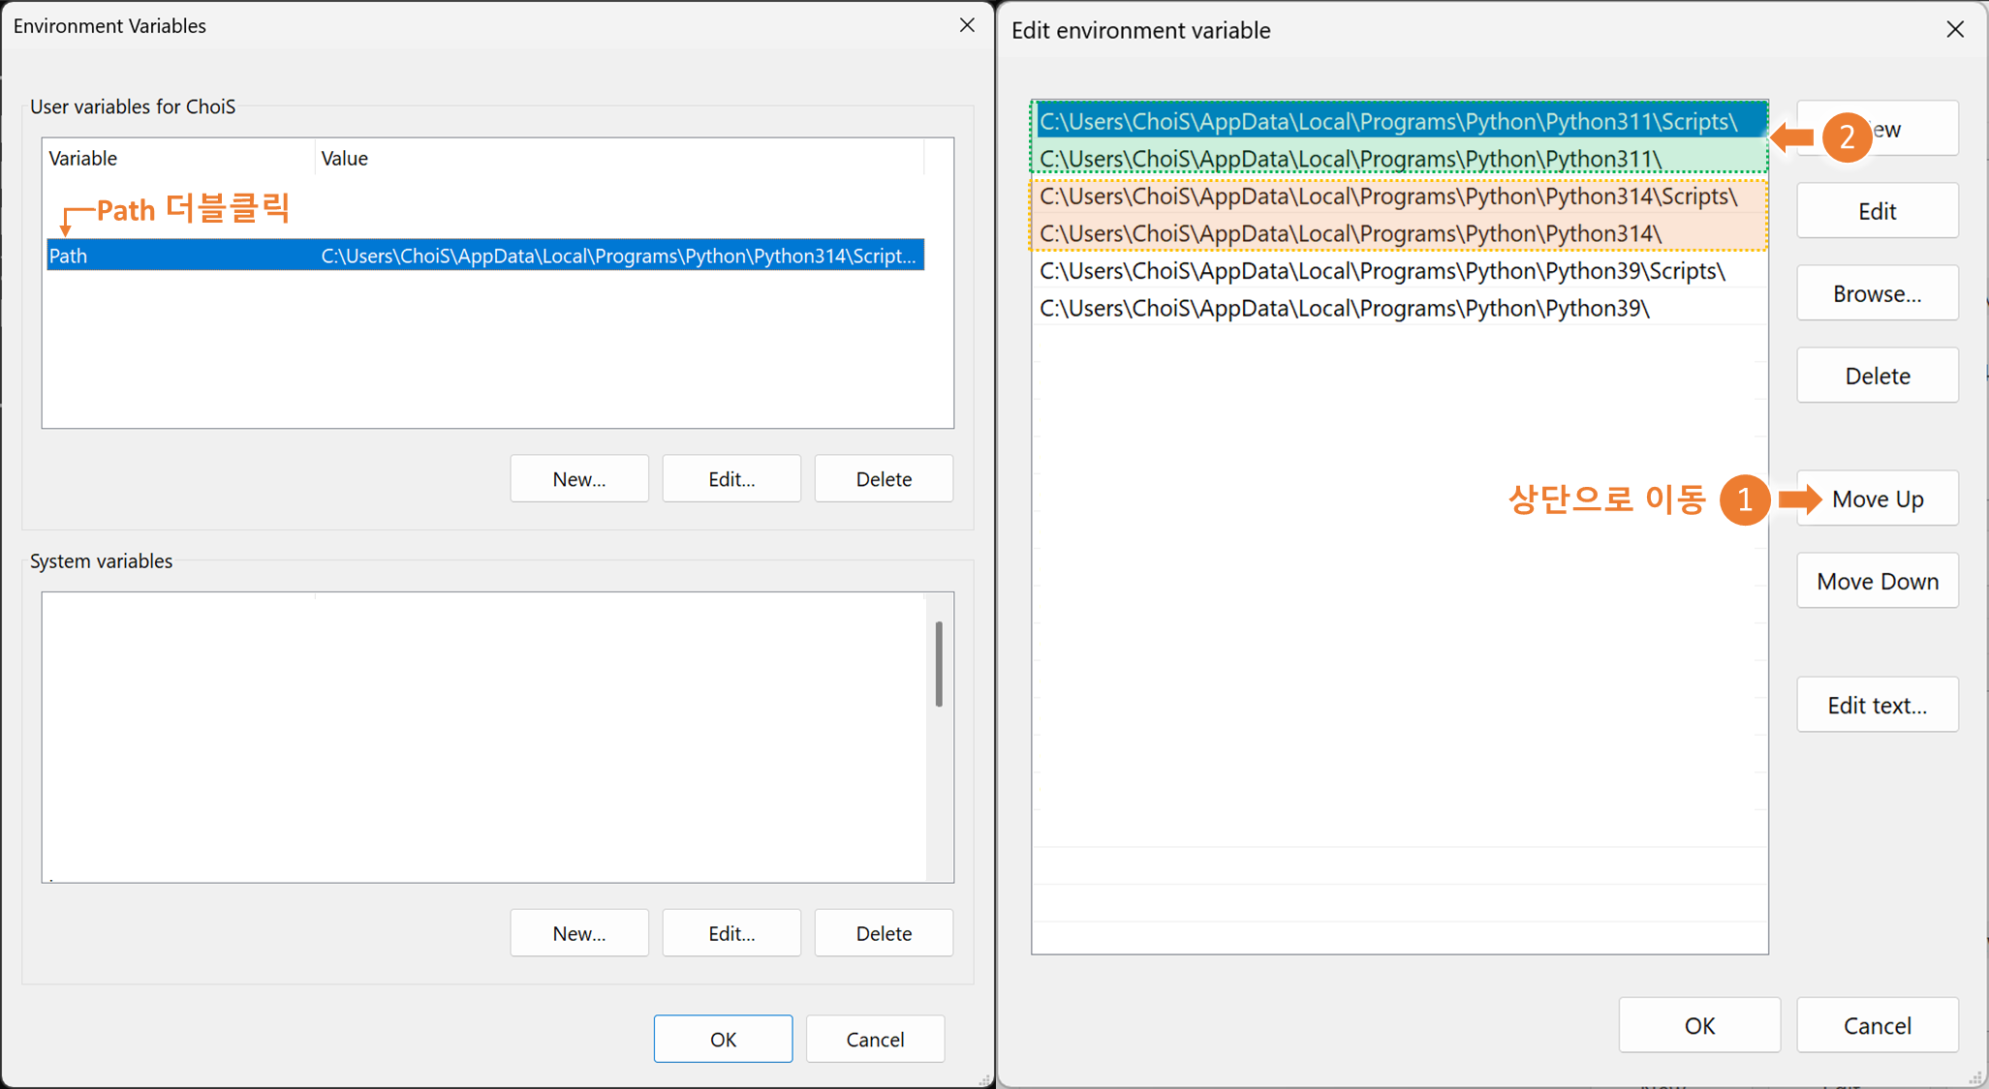Select Python311\Scripts path entry

pyautogui.click(x=1387, y=122)
